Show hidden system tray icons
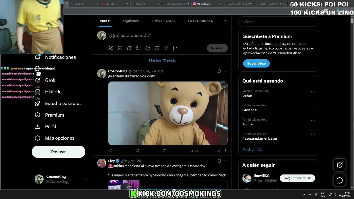 [x=304, y=195]
